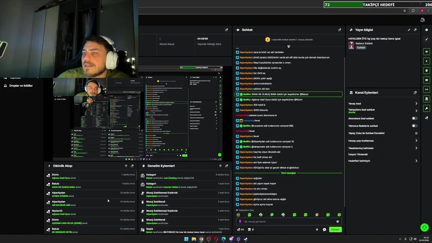Viewport: 432px width, 243px height.
Task: Open Google Chrome from taskbar
Action: coord(201,239)
